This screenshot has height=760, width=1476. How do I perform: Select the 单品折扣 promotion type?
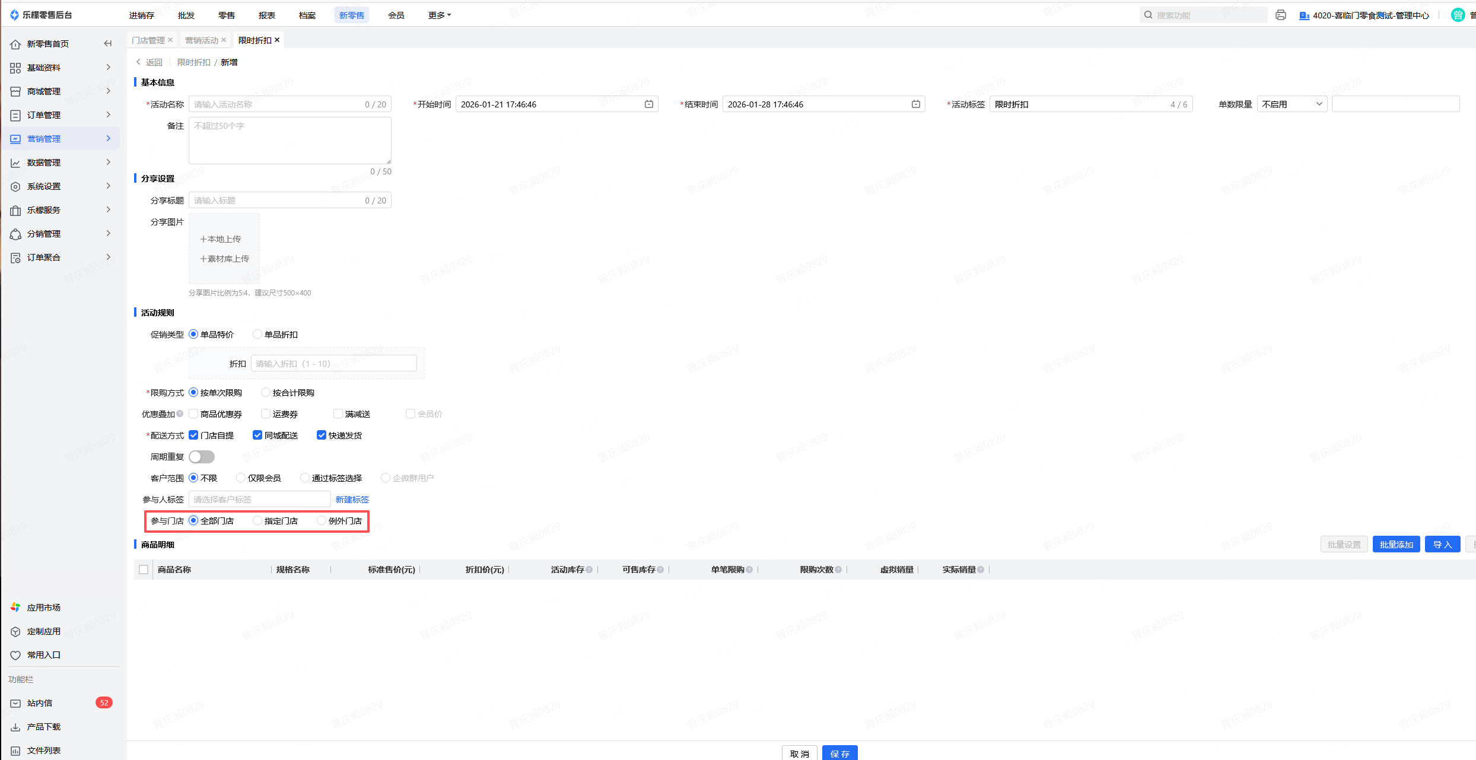coord(257,334)
